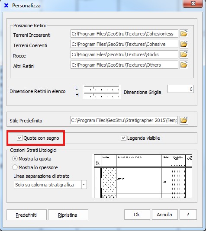
Task: Select Mostra lo spessore option
Action: 15,167
